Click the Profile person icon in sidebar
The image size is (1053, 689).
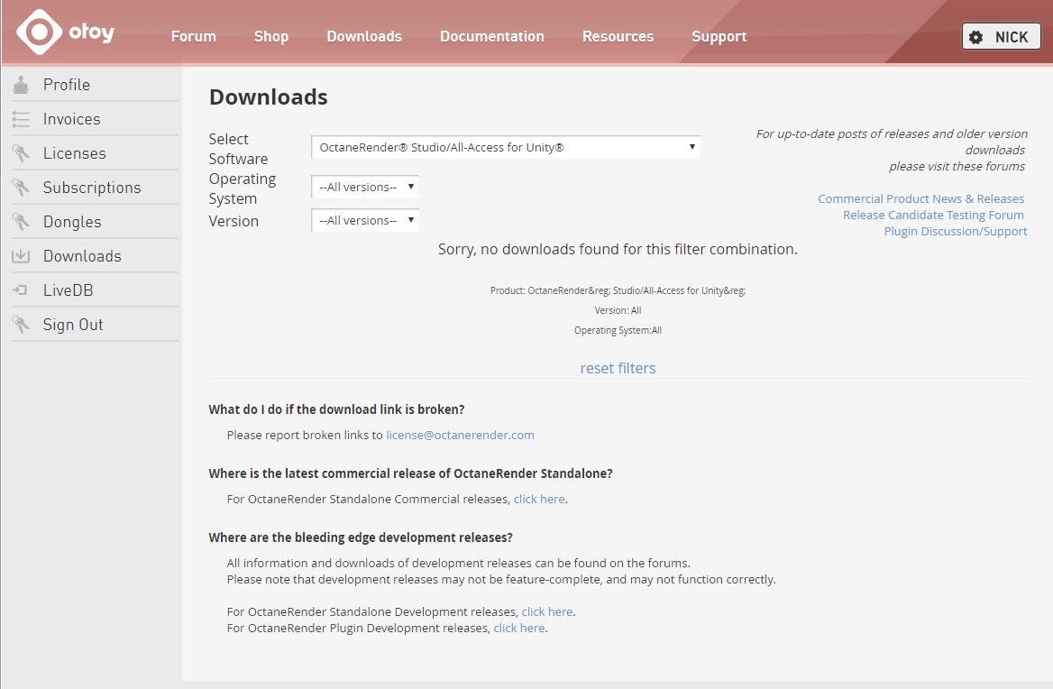click(22, 85)
